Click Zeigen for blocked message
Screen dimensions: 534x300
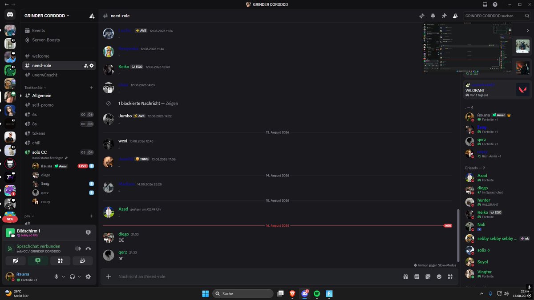click(171, 103)
